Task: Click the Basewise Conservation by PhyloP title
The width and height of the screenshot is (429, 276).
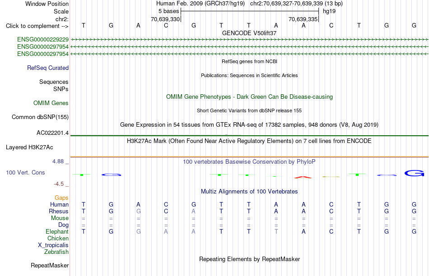Action: coord(249,162)
